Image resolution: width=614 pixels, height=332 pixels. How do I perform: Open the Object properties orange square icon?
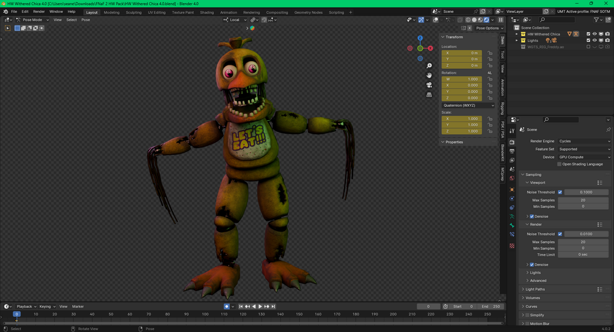click(512, 190)
